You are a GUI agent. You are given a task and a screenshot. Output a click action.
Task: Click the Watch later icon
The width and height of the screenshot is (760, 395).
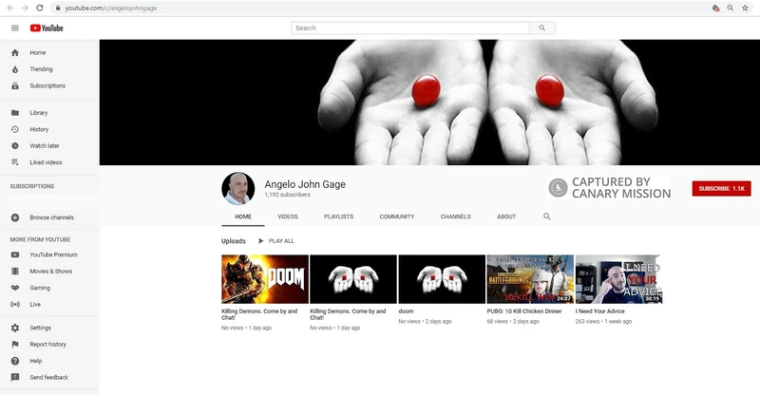[15, 146]
